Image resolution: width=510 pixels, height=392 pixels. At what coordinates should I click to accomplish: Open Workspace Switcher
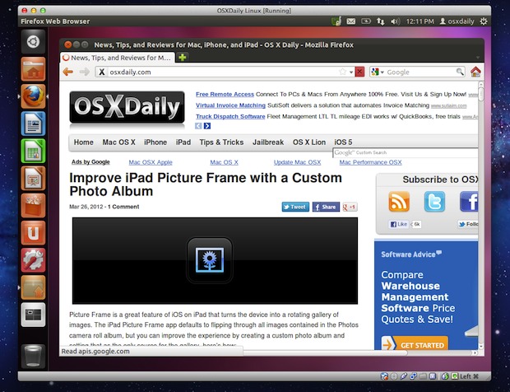33,315
